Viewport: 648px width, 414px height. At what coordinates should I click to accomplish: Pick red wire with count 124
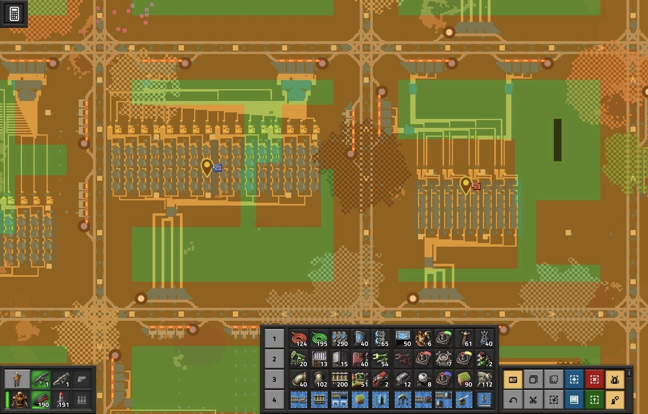(x=299, y=339)
